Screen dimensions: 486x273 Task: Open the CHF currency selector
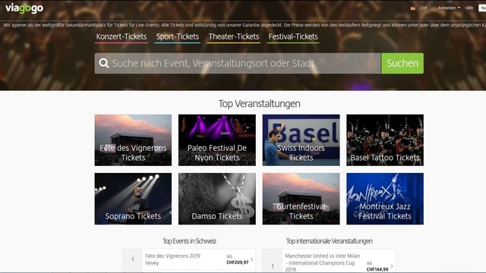424,8
